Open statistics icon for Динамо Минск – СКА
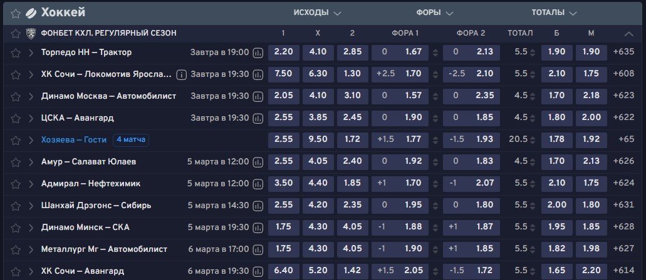 click(x=258, y=227)
